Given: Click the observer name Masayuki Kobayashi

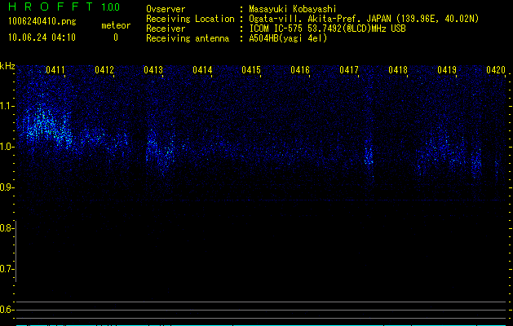Looking at the screenshot, I should [x=293, y=9].
